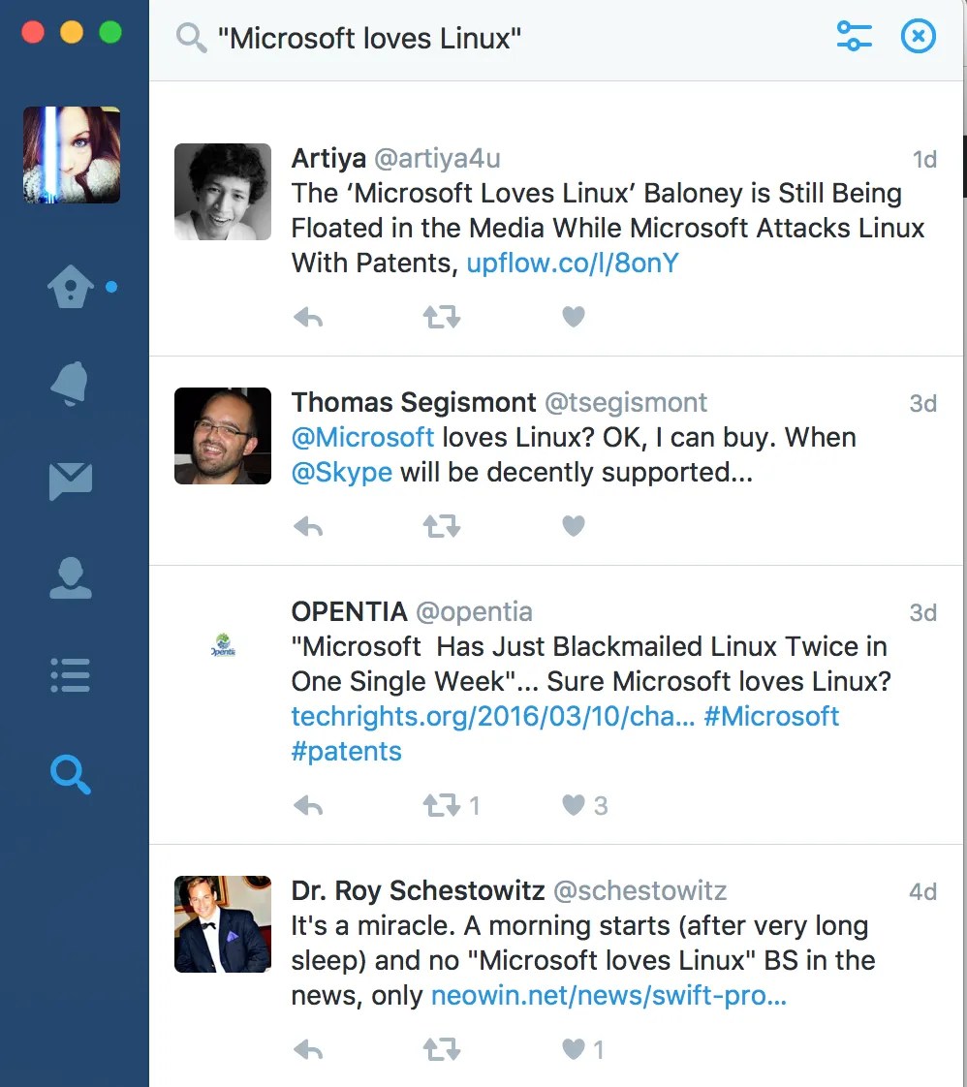Open the upflow.co/l/8onY link
The image size is (967, 1087).
pos(573,264)
